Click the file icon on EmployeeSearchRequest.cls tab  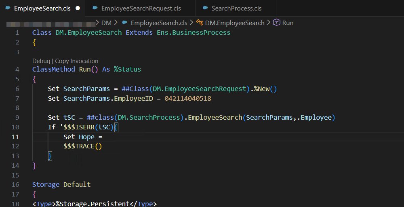pyautogui.click(x=95, y=8)
